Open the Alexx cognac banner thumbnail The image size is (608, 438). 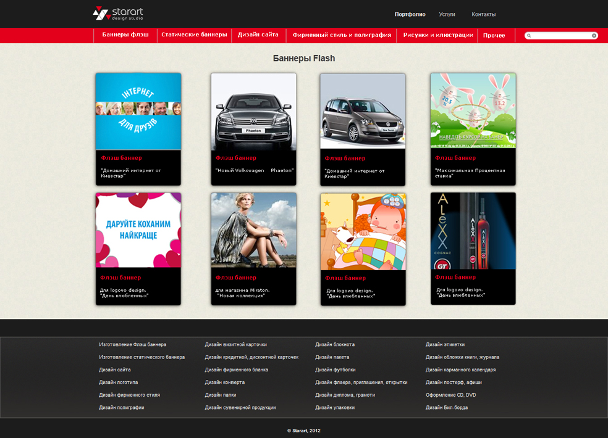[x=473, y=231]
